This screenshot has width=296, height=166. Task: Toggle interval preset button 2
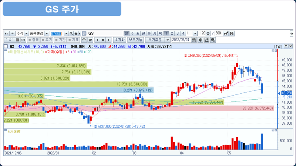[x=172, y=34]
